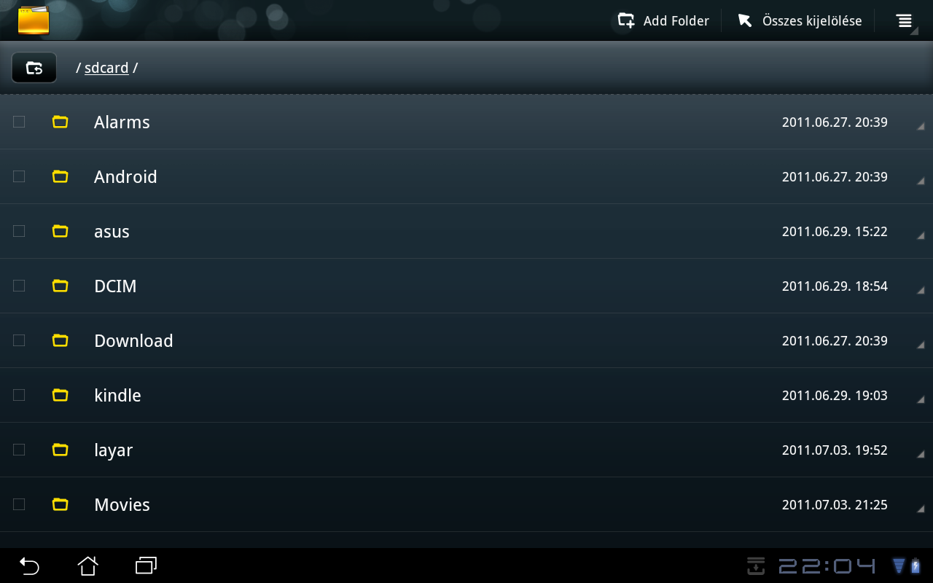Select the asus folder checkbox
The height and width of the screenshot is (583, 933).
click(x=19, y=231)
